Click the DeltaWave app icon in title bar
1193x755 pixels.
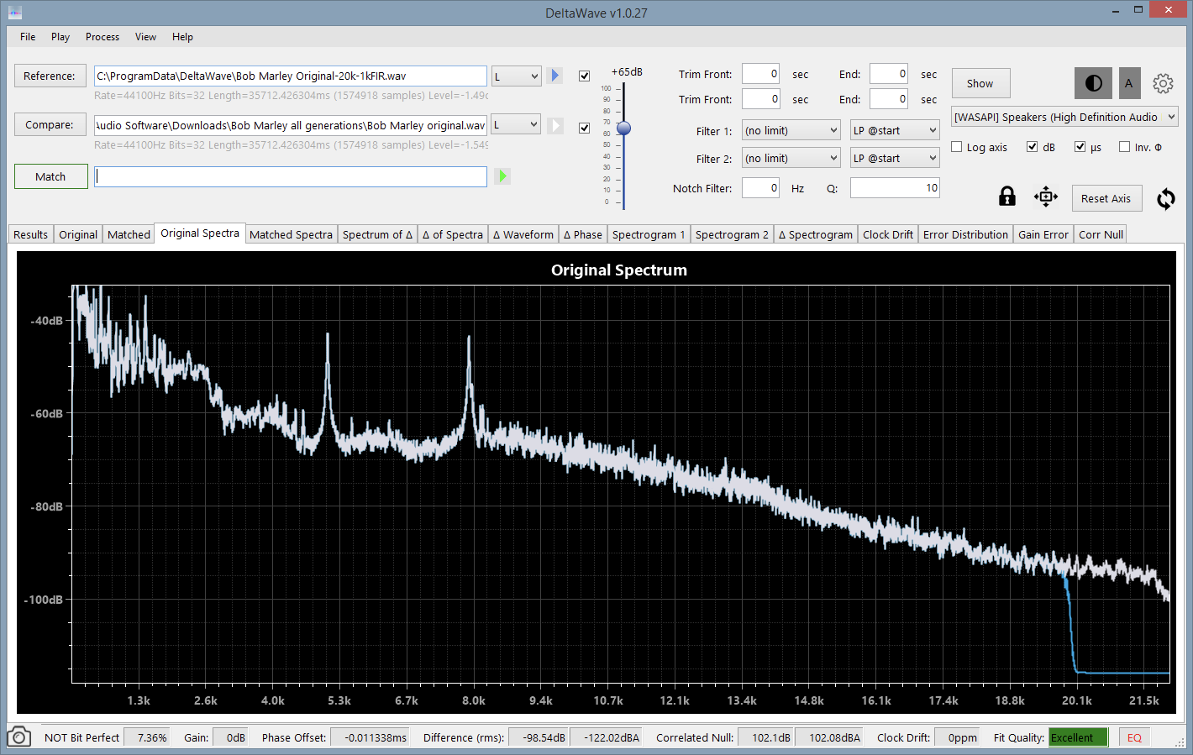click(14, 13)
